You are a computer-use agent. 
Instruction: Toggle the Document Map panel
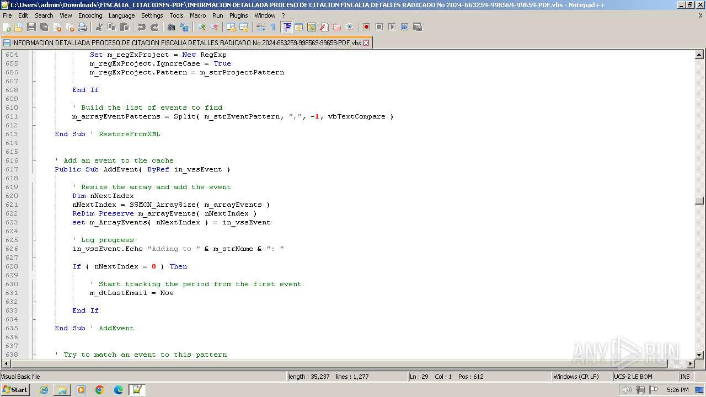click(312, 27)
